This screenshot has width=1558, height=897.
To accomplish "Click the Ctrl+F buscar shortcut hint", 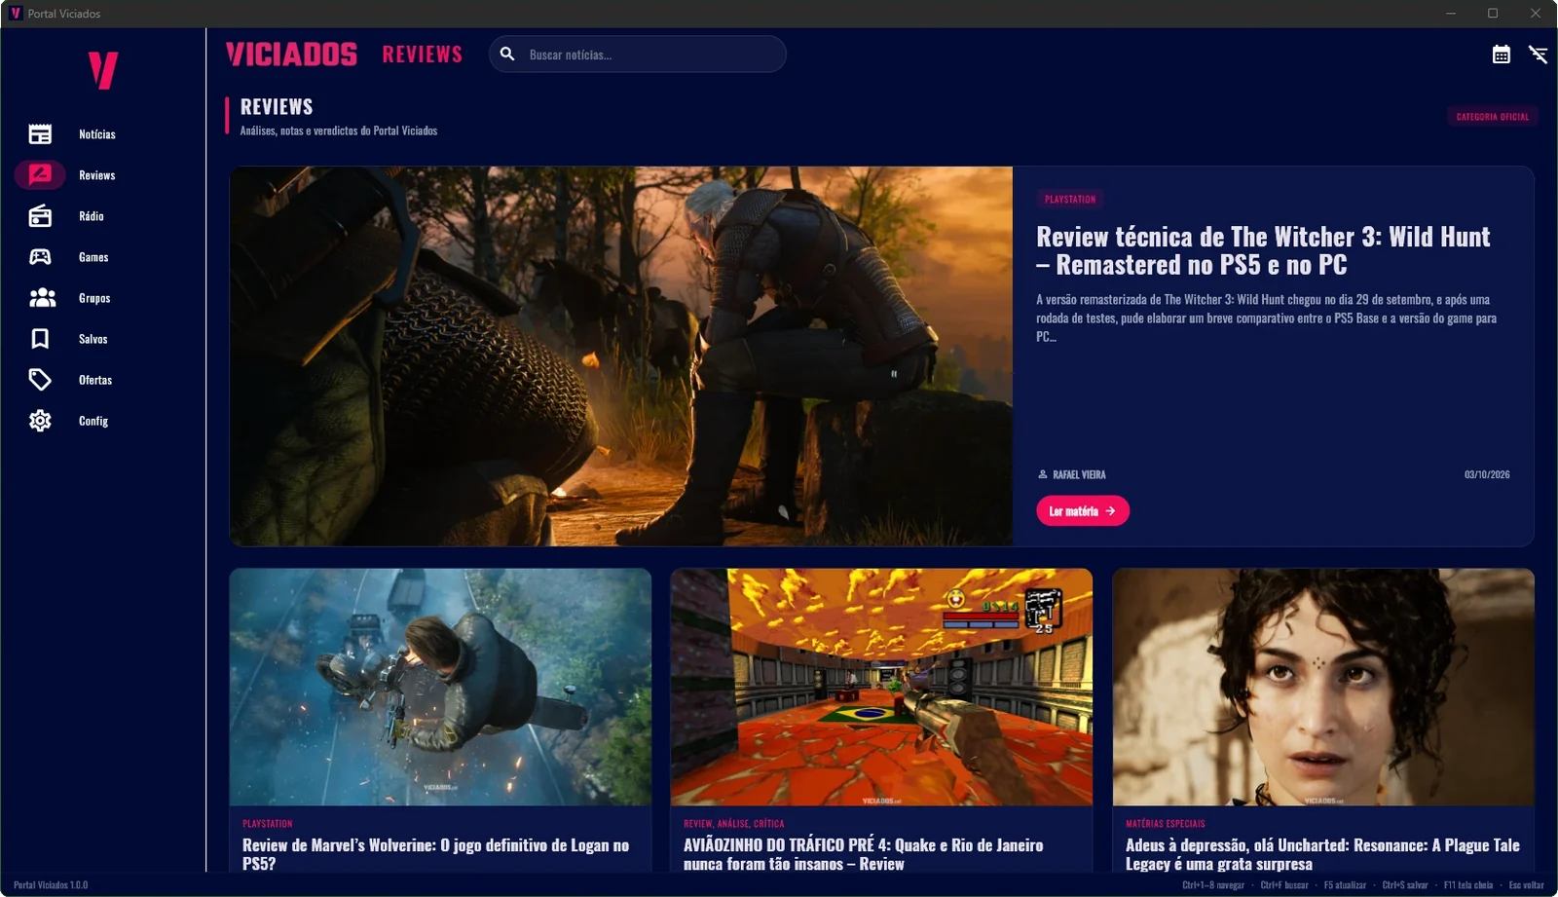I will click(1284, 885).
